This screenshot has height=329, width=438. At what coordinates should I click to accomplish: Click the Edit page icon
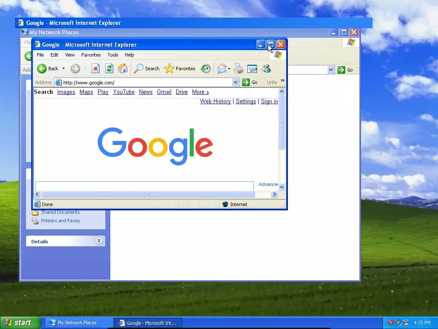click(252, 69)
